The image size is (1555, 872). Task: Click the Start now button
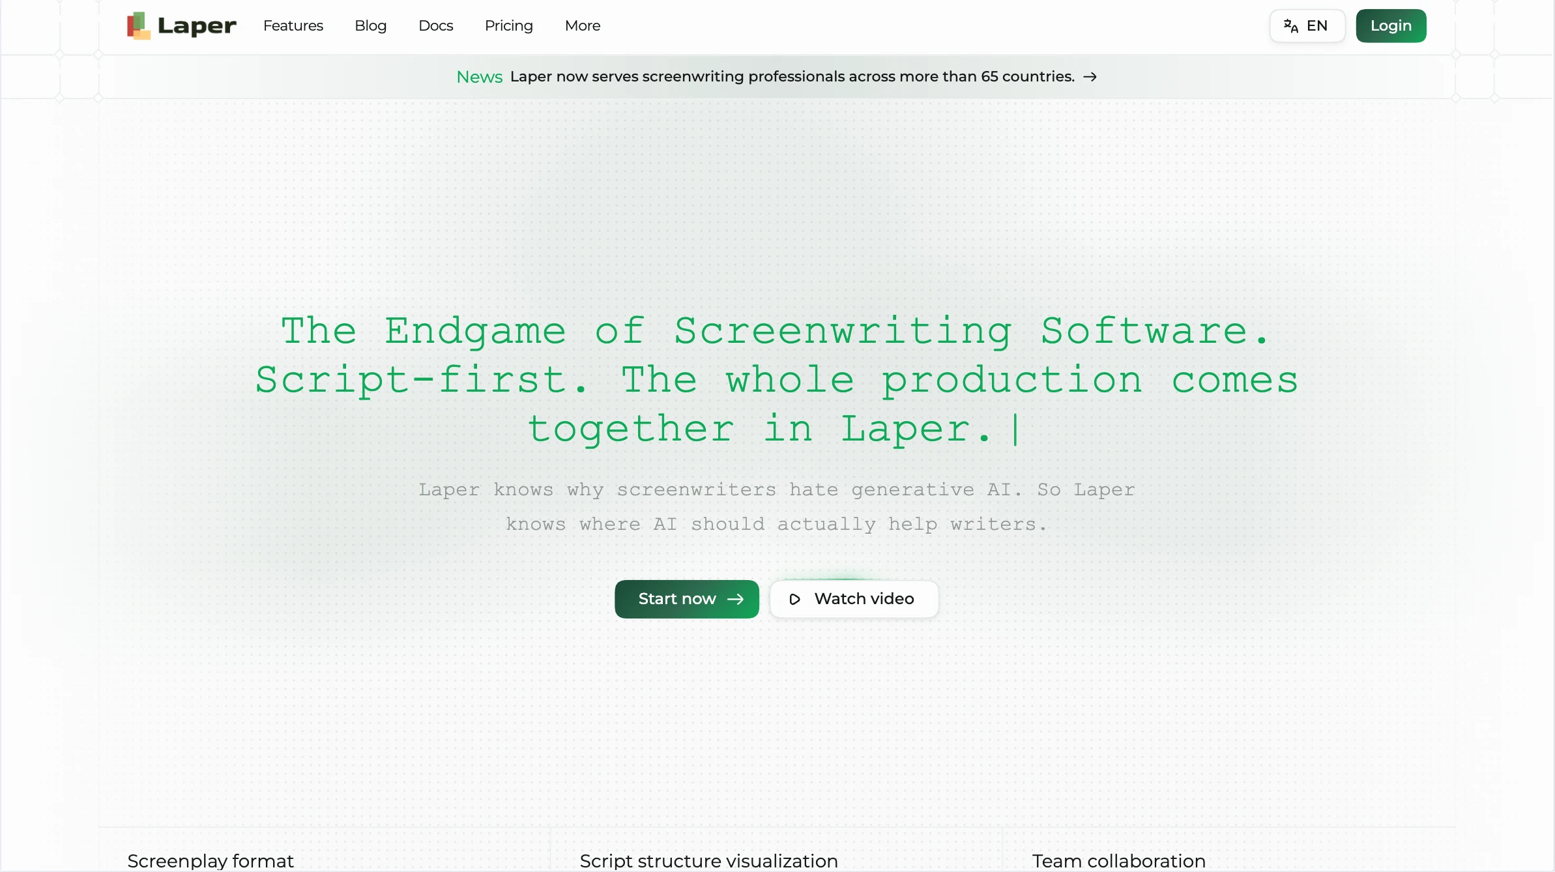[687, 599]
